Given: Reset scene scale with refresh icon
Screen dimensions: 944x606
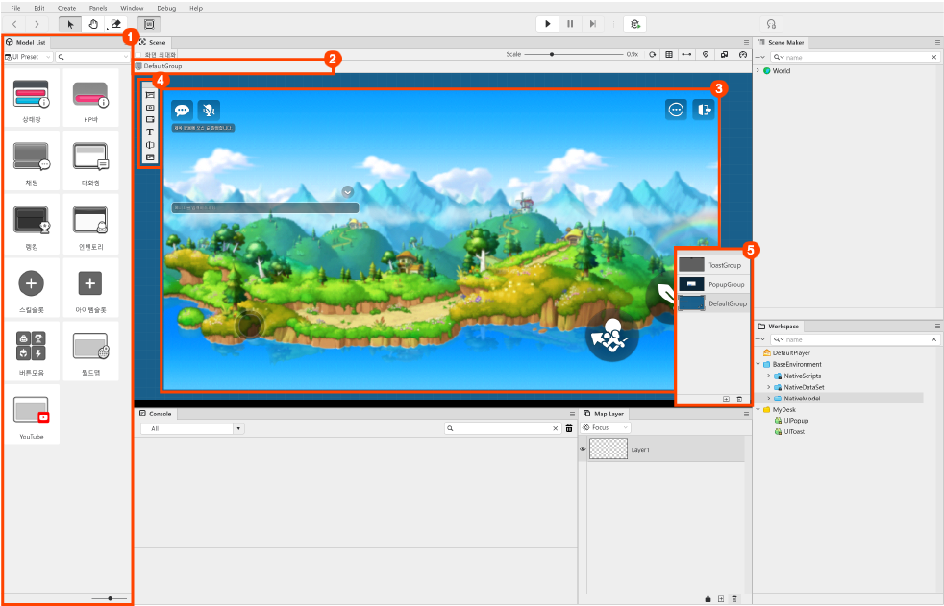Looking at the screenshot, I should click(x=652, y=54).
